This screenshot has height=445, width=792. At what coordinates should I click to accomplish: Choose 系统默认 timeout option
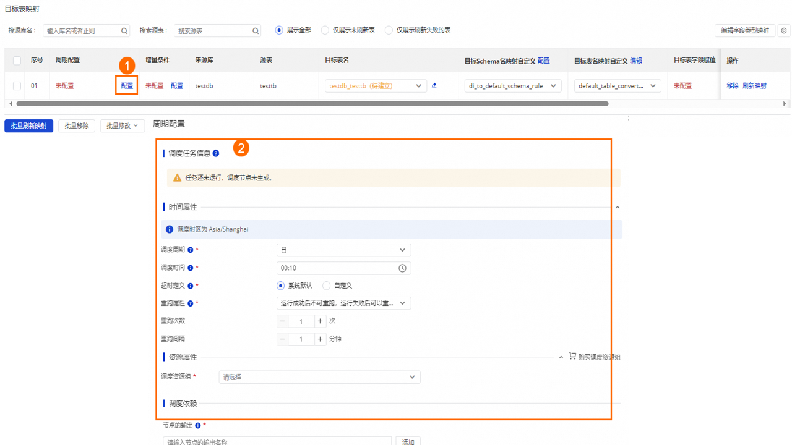(x=280, y=286)
